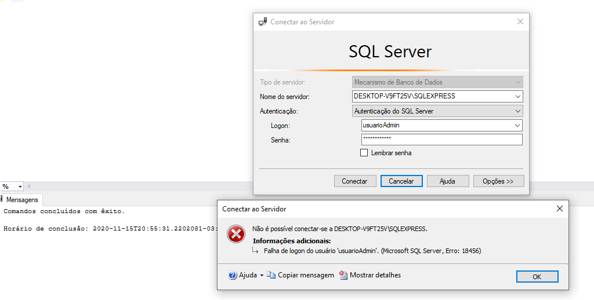Click the Copiar mensagem copy icon

coord(271,276)
